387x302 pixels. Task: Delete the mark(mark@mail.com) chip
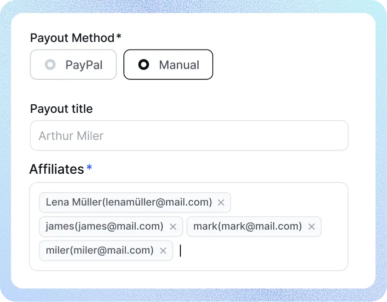tap(312, 227)
